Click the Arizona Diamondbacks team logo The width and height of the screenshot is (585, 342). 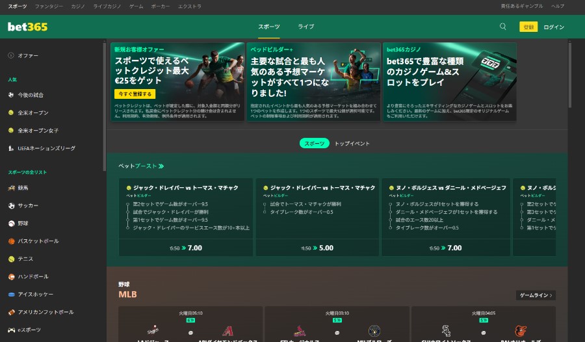click(227, 331)
